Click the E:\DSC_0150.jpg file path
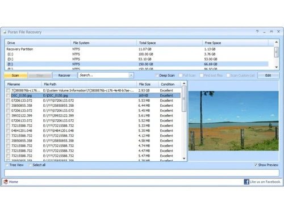284x213 pixels. (56, 95)
